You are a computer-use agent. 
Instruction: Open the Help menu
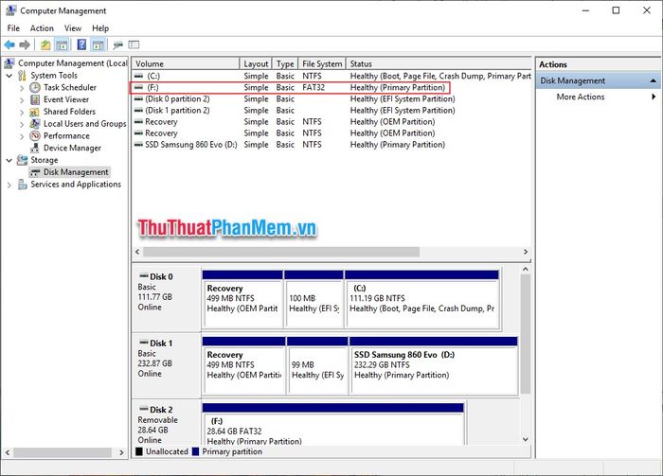tap(100, 28)
